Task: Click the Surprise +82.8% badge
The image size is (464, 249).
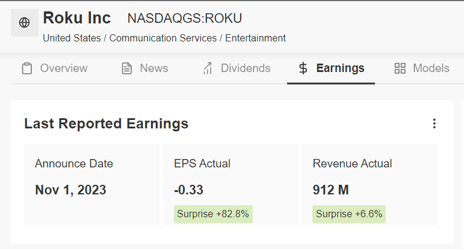Action: pyautogui.click(x=213, y=214)
